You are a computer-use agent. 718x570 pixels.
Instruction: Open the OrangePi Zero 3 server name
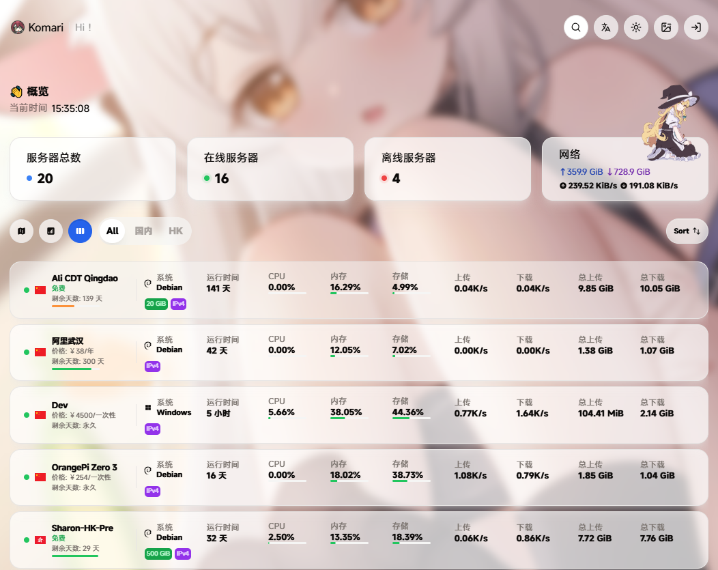[x=84, y=468]
